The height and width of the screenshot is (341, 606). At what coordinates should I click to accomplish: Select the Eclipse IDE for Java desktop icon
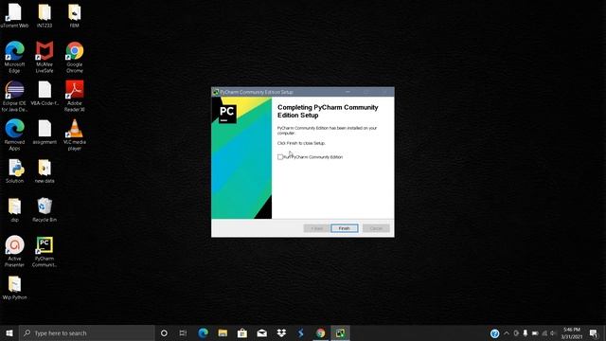(14, 97)
